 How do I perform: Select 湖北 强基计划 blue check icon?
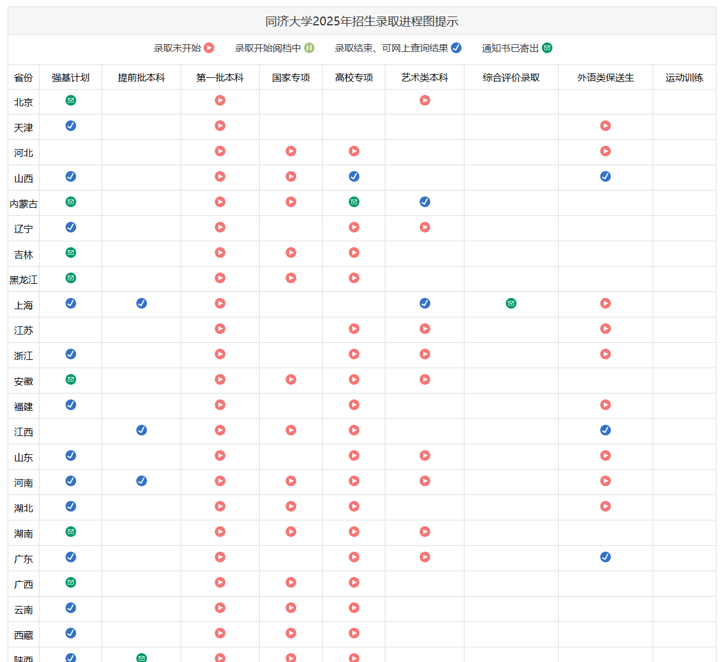pos(71,506)
